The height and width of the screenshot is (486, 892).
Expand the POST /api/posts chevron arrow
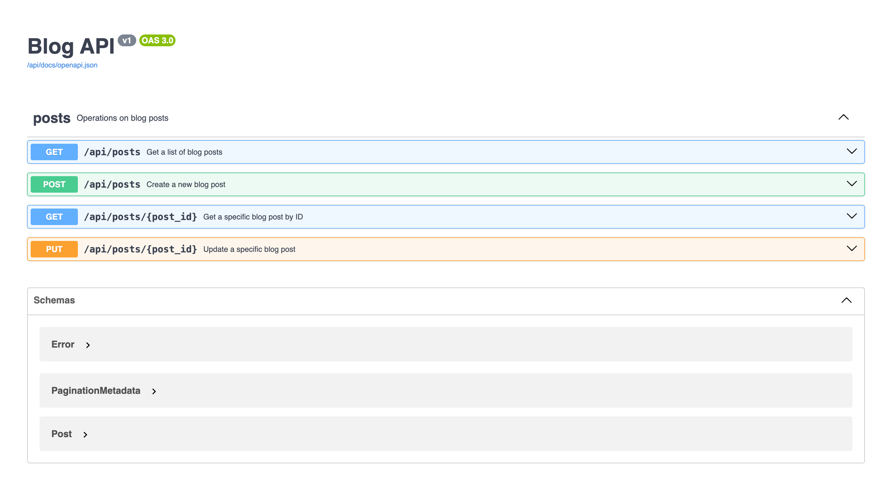pos(852,184)
